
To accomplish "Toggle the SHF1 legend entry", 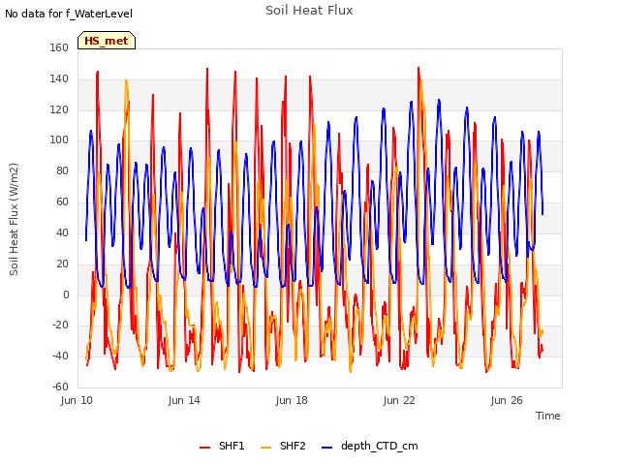I will pos(222,446).
